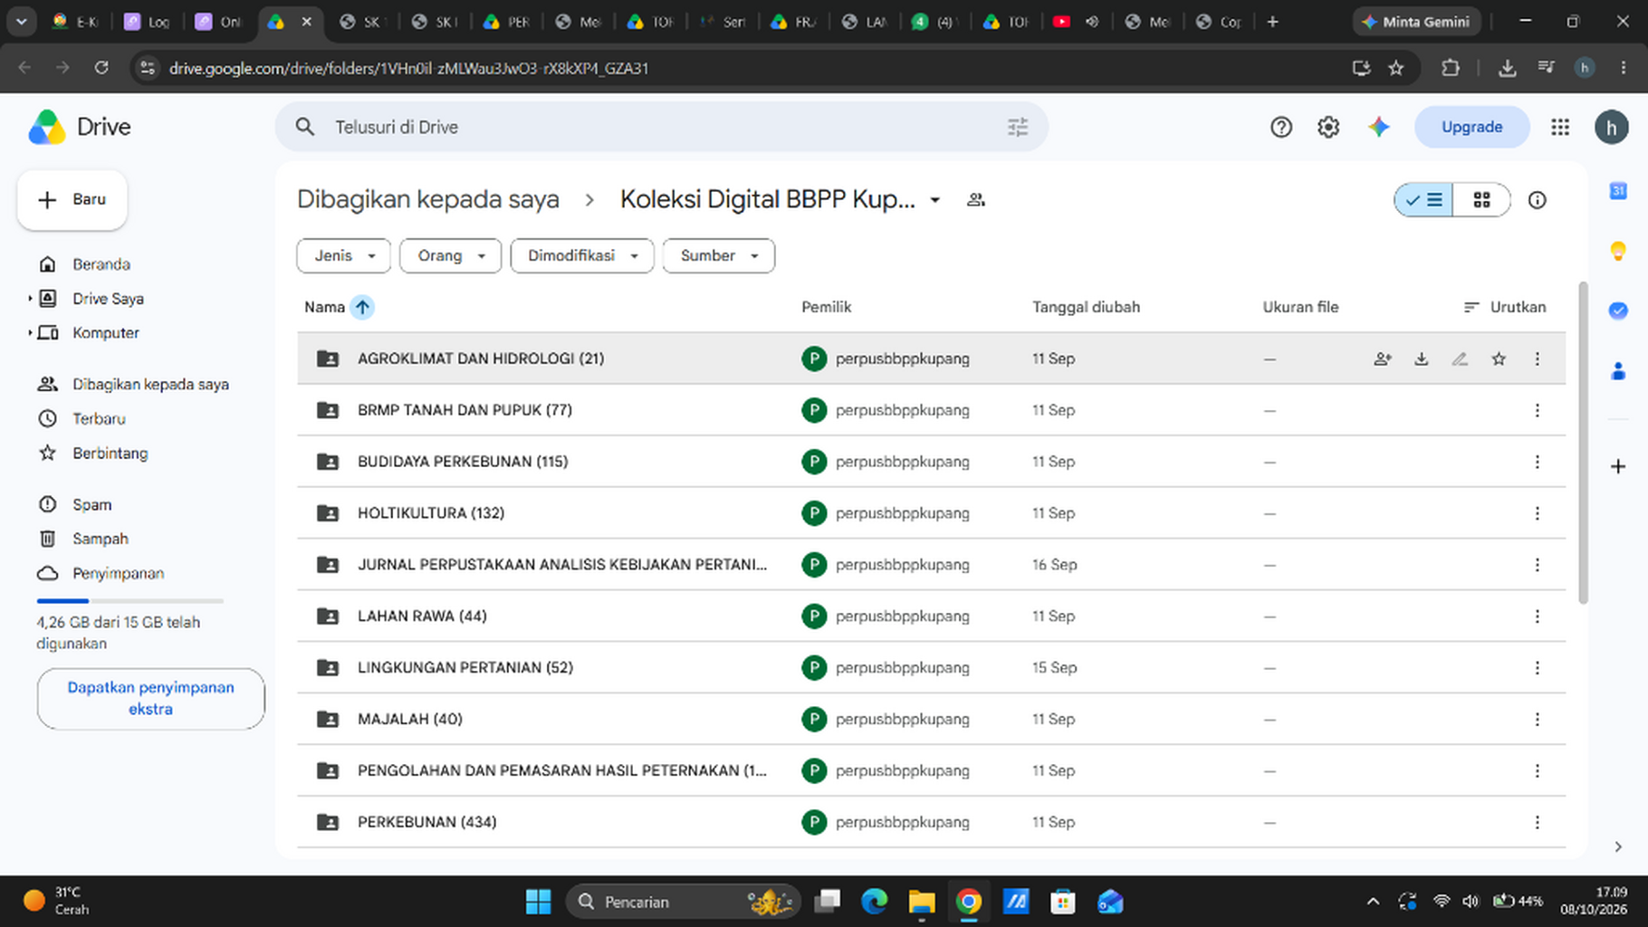The height and width of the screenshot is (927, 1648).
Task: Click Dibagikan kepada saya breadcrumb link
Action: [428, 200]
